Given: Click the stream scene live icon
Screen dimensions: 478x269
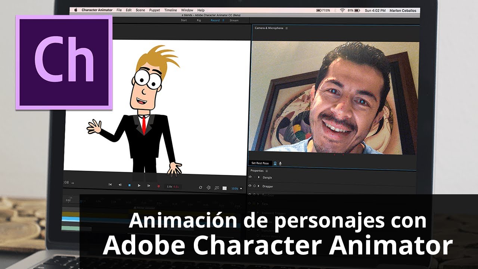Looking at the screenshot, I should [x=217, y=188].
